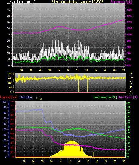Click barometer axis value "975"
The image size is (139, 165).
129,65
